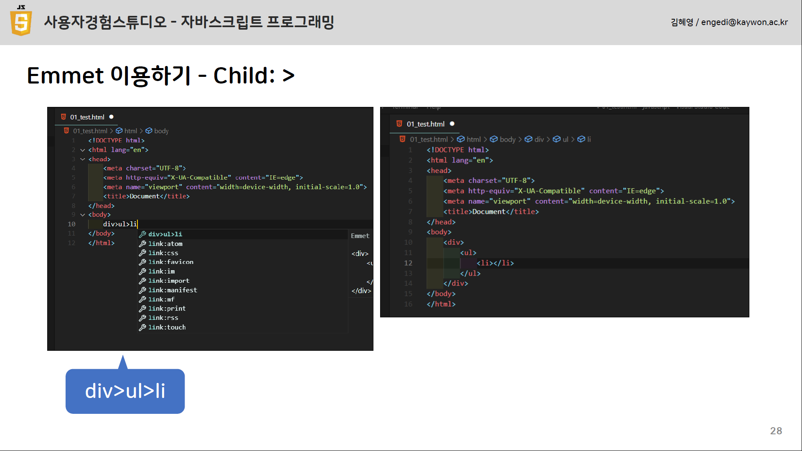Screen dimensions: 802x451
Task: Select the left 01_test.html editor tab
Action: pyautogui.click(x=87, y=117)
